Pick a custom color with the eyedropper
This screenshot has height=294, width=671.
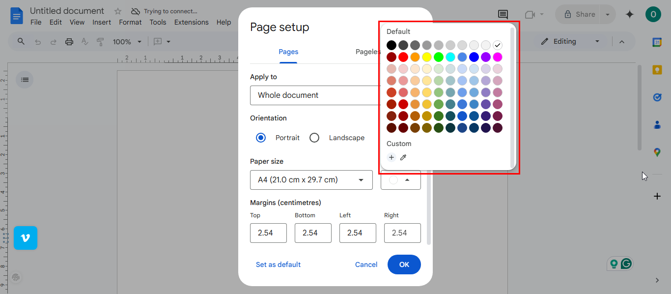(403, 157)
